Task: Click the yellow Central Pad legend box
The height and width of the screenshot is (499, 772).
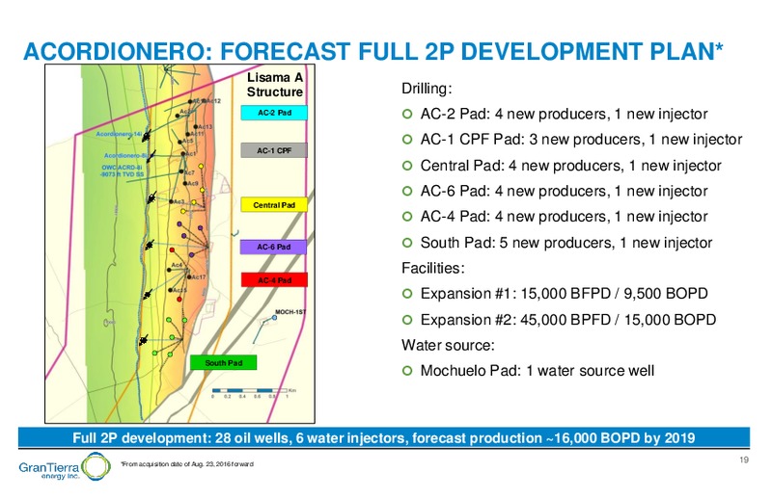Action: pyautogui.click(x=274, y=205)
